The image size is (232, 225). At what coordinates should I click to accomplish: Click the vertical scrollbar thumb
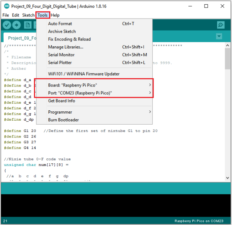click(x=227, y=59)
